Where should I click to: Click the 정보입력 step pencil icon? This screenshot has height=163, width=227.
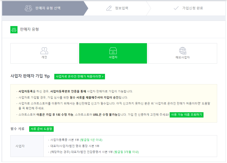click(109, 8)
